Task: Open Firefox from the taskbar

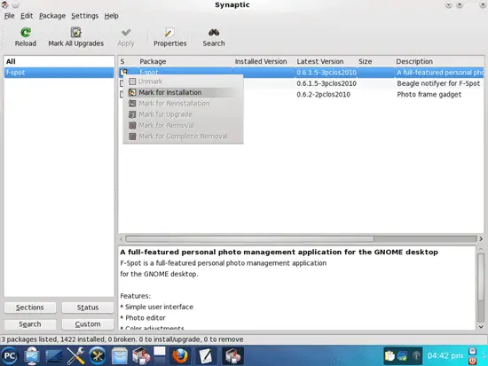Action: pyautogui.click(x=180, y=355)
